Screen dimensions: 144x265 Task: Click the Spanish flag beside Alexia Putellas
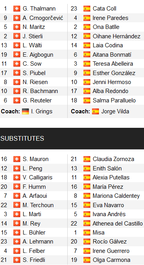click(x=87, y=177)
